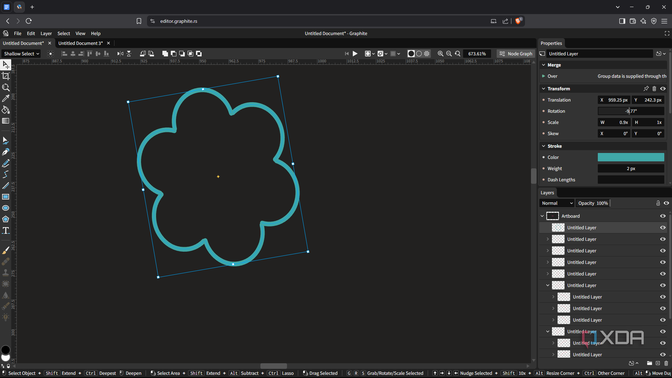Switch to Normal solid view mode
672x378 pixels.
411,54
